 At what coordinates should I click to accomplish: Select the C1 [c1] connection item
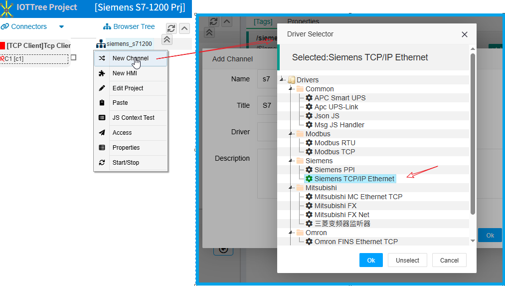coord(34,59)
